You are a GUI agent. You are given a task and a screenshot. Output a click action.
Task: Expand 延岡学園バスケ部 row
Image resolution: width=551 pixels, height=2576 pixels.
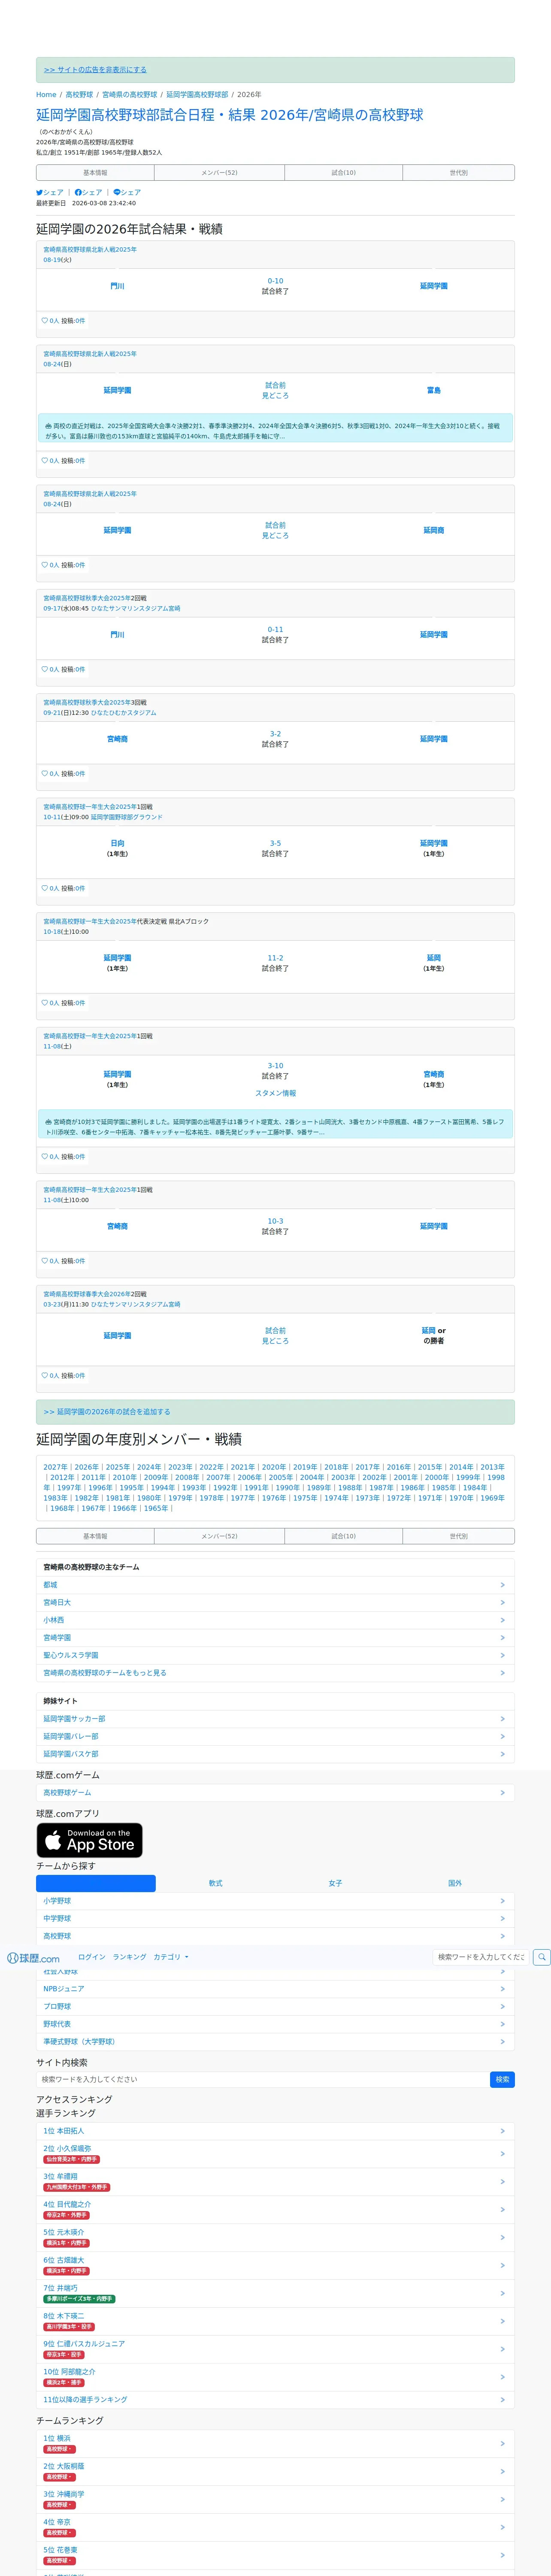pyautogui.click(x=275, y=1754)
